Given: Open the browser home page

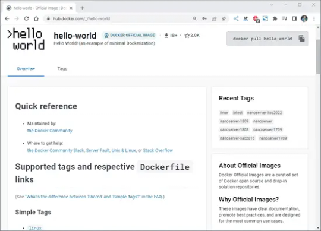Looking at the screenshot, I should coord(36,18).
